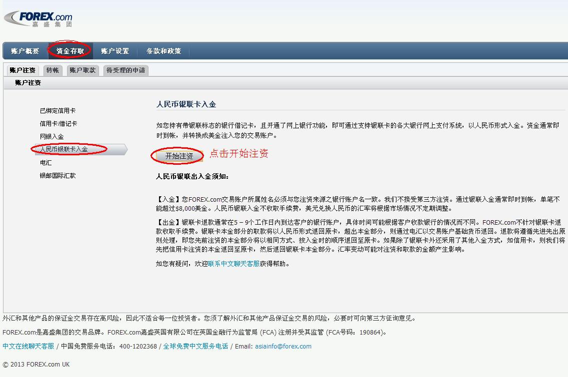
Task: Open the 账户设置 menu tab
Action: click(115, 51)
